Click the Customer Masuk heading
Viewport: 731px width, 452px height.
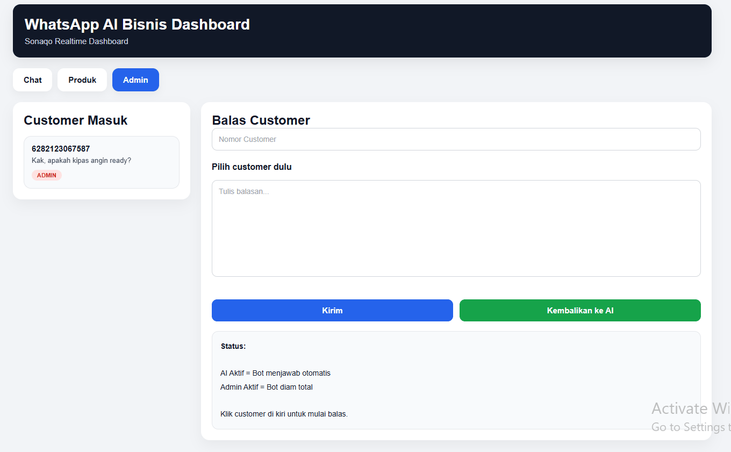(x=76, y=120)
